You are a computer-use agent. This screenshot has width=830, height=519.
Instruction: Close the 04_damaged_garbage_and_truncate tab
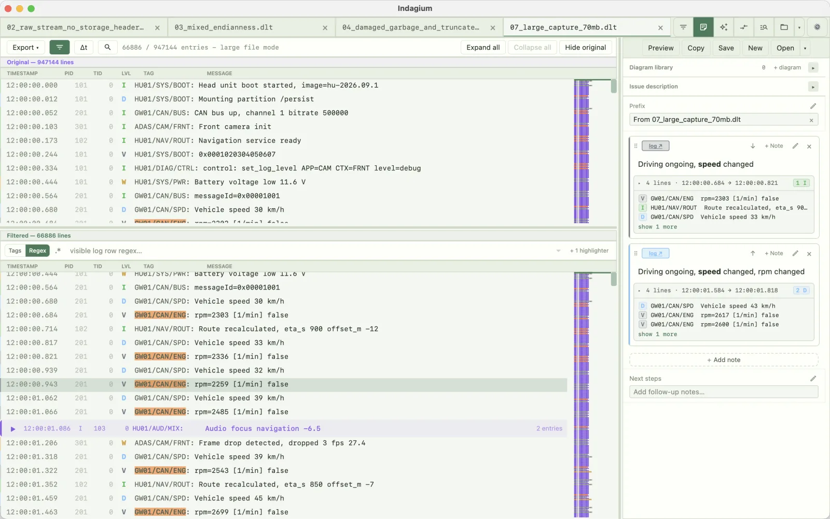[x=493, y=28]
